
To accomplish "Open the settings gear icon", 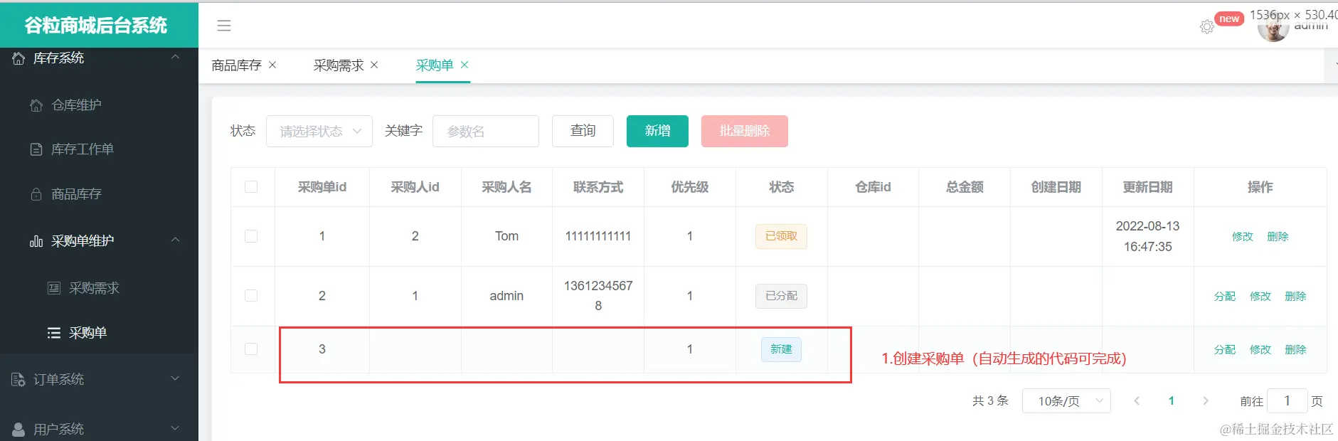I will 1207,27.
